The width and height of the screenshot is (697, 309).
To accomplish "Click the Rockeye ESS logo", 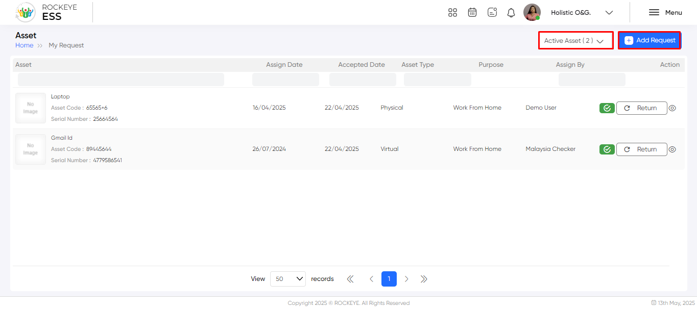I will [47, 12].
